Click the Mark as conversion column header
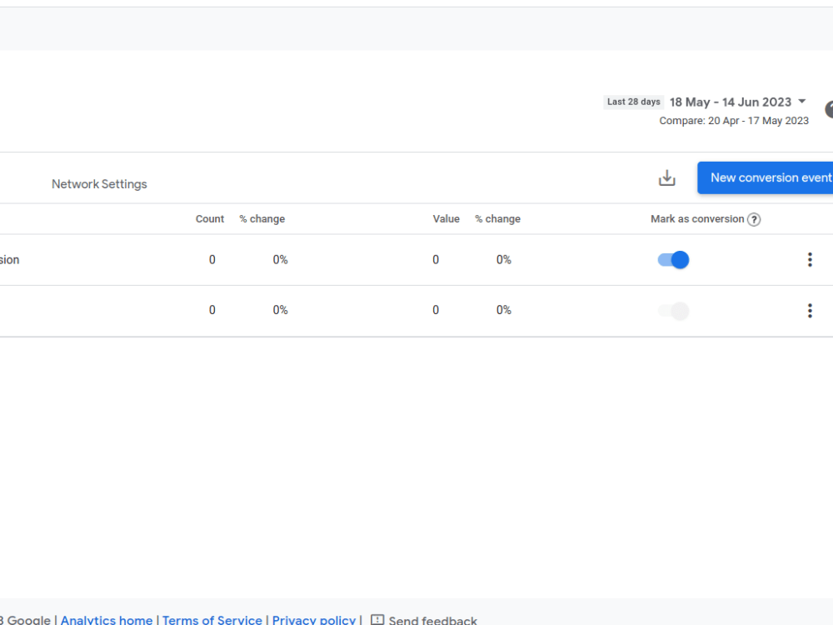This screenshot has width=833, height=625. click(697, 219)
